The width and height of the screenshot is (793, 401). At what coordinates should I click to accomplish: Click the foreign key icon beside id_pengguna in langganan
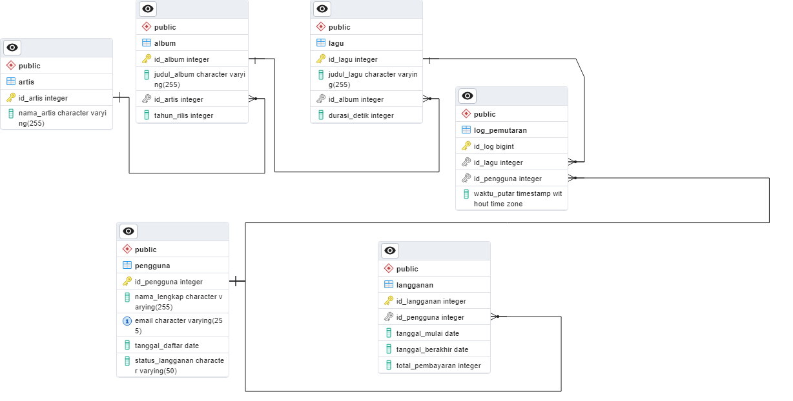click(x=389, y=317)
